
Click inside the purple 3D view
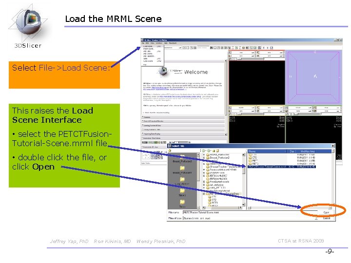(313, 77)
